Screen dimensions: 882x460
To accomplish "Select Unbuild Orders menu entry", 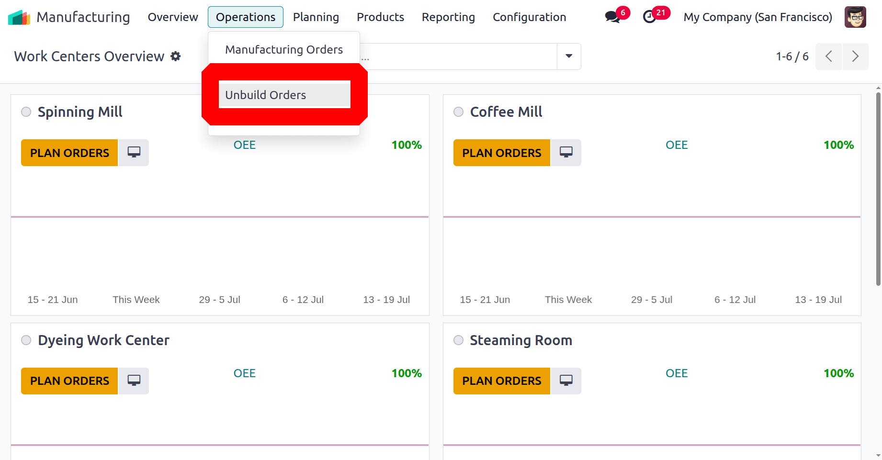I will 284,95.
